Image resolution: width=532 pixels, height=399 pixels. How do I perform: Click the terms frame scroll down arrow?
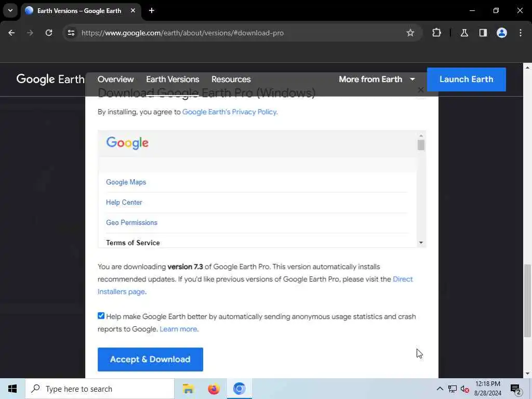pos(421,243)
